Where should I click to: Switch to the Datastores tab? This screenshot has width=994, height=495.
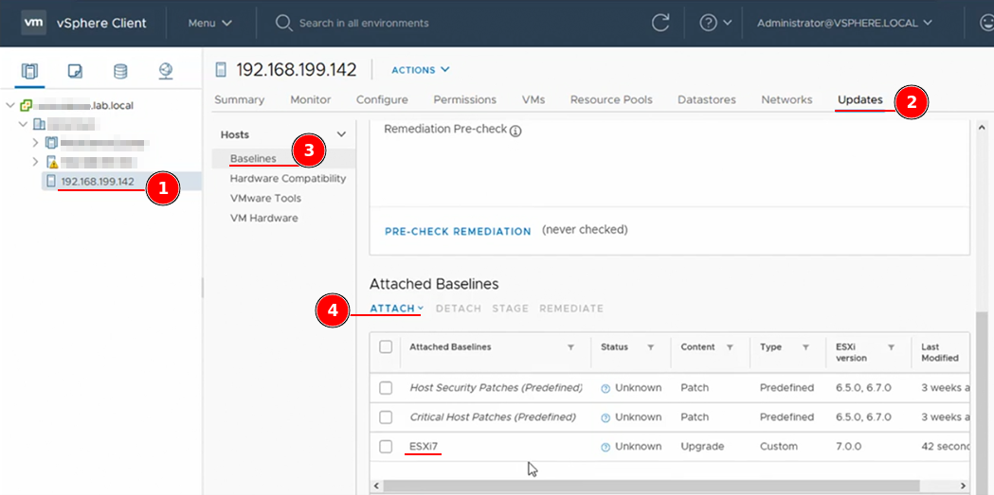(x=707, y=99)
